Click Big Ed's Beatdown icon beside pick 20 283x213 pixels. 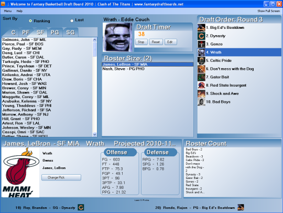pos(241,207)
